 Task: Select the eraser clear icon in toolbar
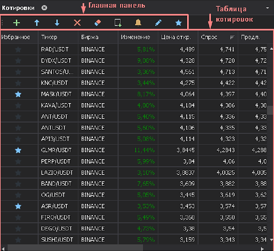coord(98,23)
